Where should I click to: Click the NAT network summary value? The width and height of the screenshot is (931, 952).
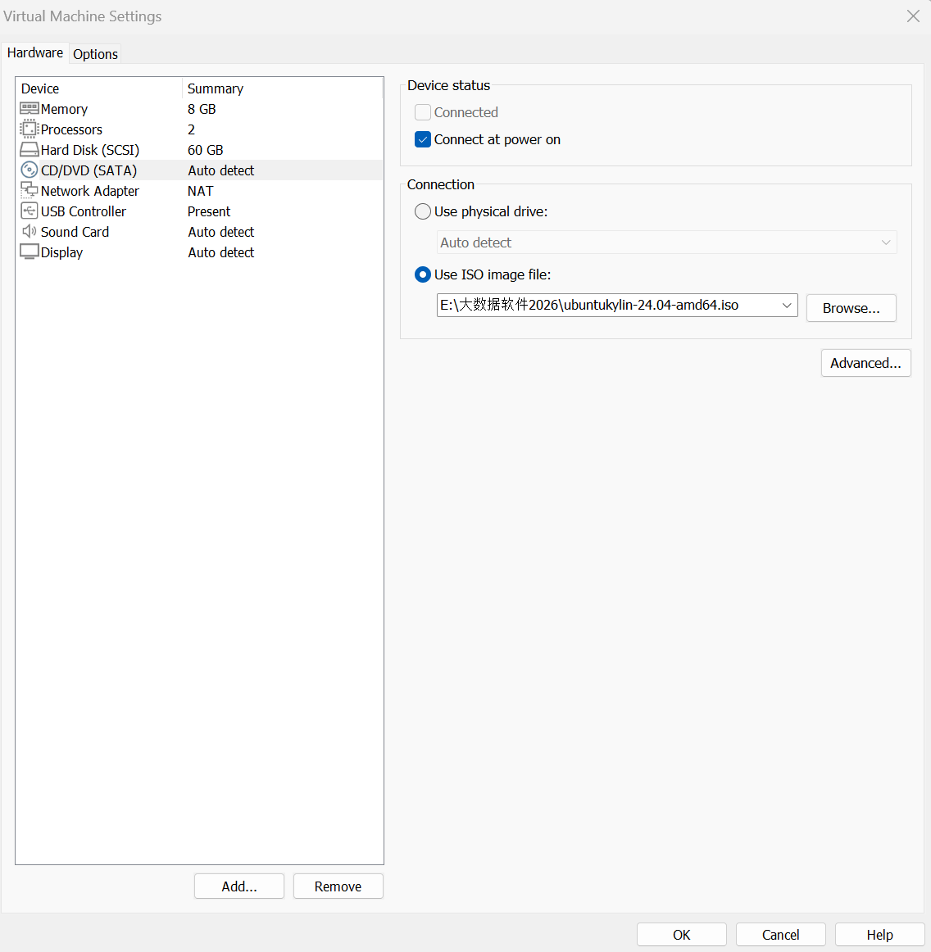(x=201, y=191)
